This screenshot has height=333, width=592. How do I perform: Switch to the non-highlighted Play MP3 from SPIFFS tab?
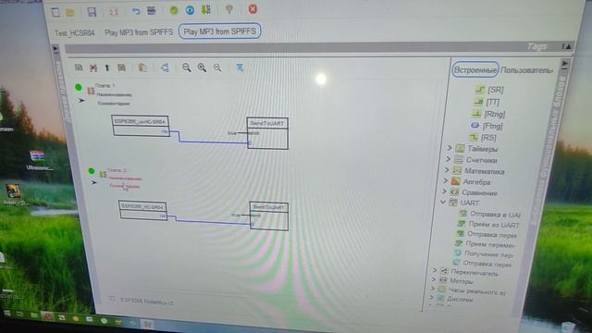(139, 32)
